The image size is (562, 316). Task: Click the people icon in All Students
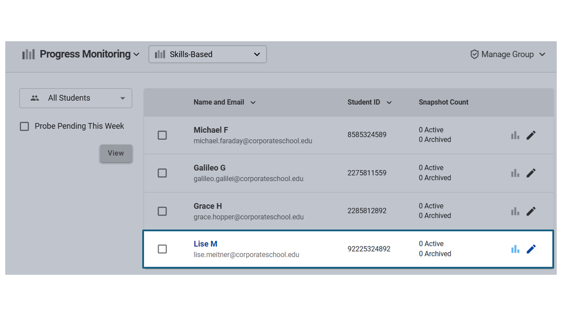click(35, 98)
